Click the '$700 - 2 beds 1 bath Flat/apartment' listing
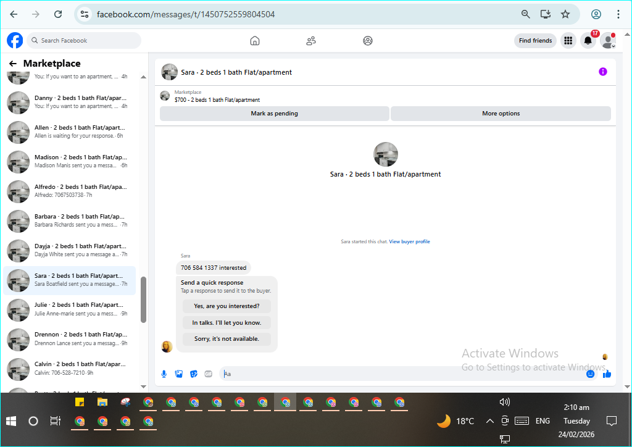This screenshot has height=447, width=632. (217, 99)
